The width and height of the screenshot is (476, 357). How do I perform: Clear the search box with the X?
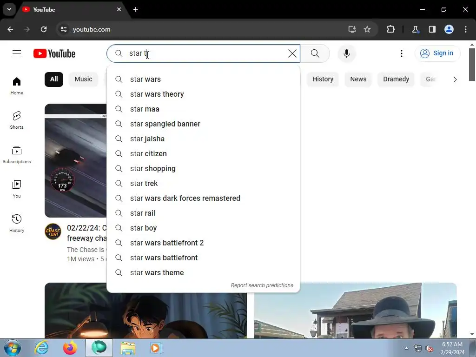click(x=292, y=53)
